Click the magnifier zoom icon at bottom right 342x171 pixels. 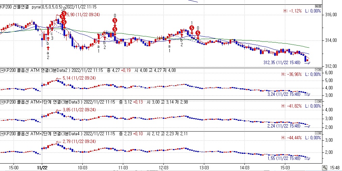(x=324, y=167)
